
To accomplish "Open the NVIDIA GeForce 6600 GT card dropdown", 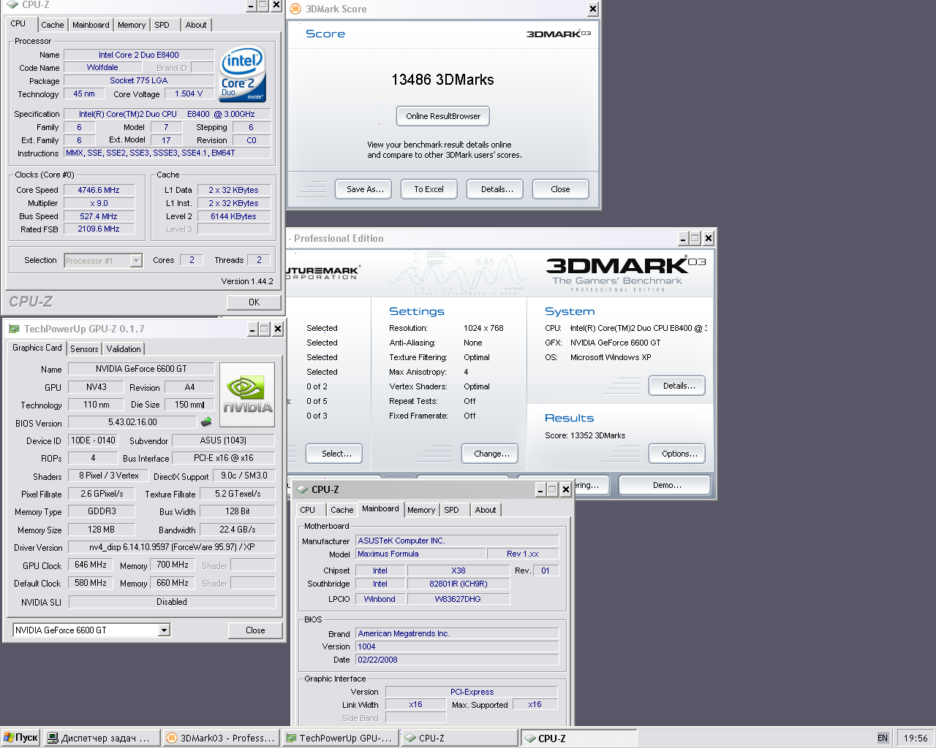I will point(164,630).
